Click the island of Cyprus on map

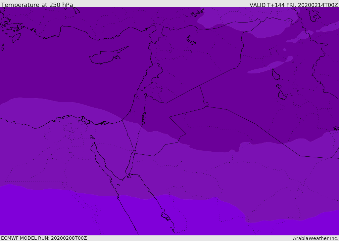click(x=108, y=56)
